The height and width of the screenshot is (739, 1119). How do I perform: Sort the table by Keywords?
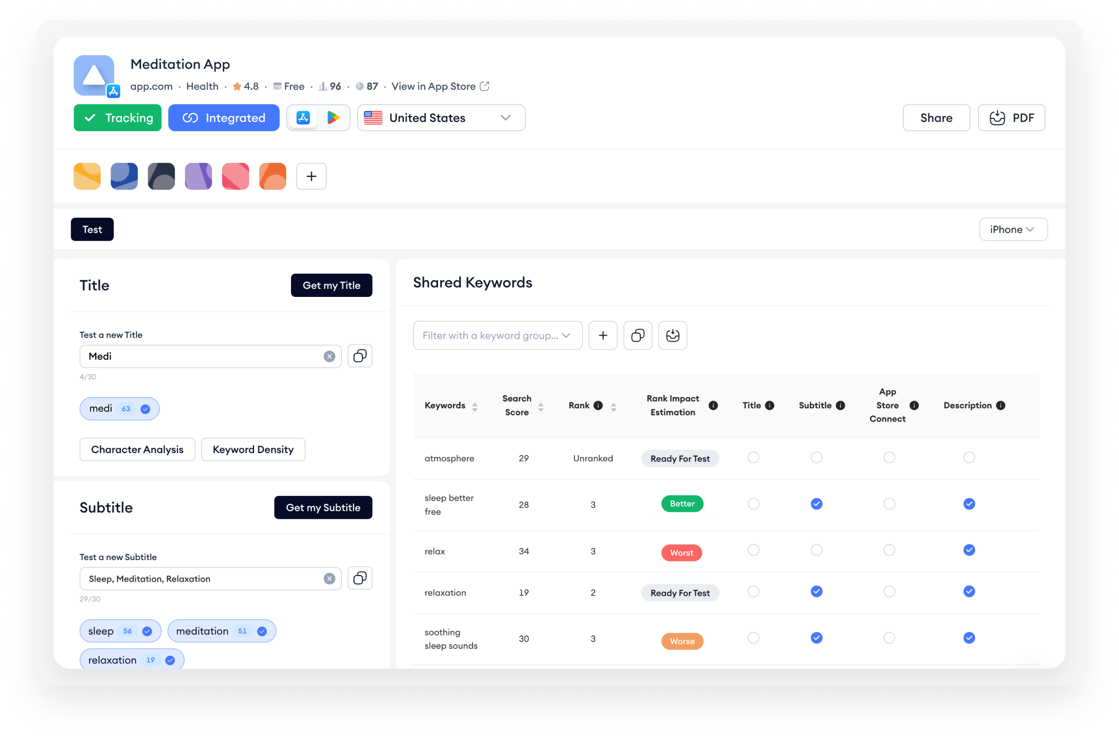tap(475, 407)
